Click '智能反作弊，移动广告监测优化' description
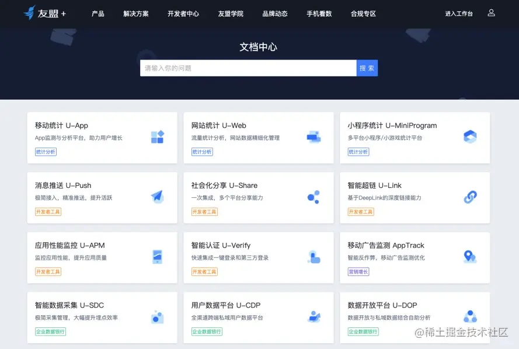This screenshot has width=519, height=349. 386,258
